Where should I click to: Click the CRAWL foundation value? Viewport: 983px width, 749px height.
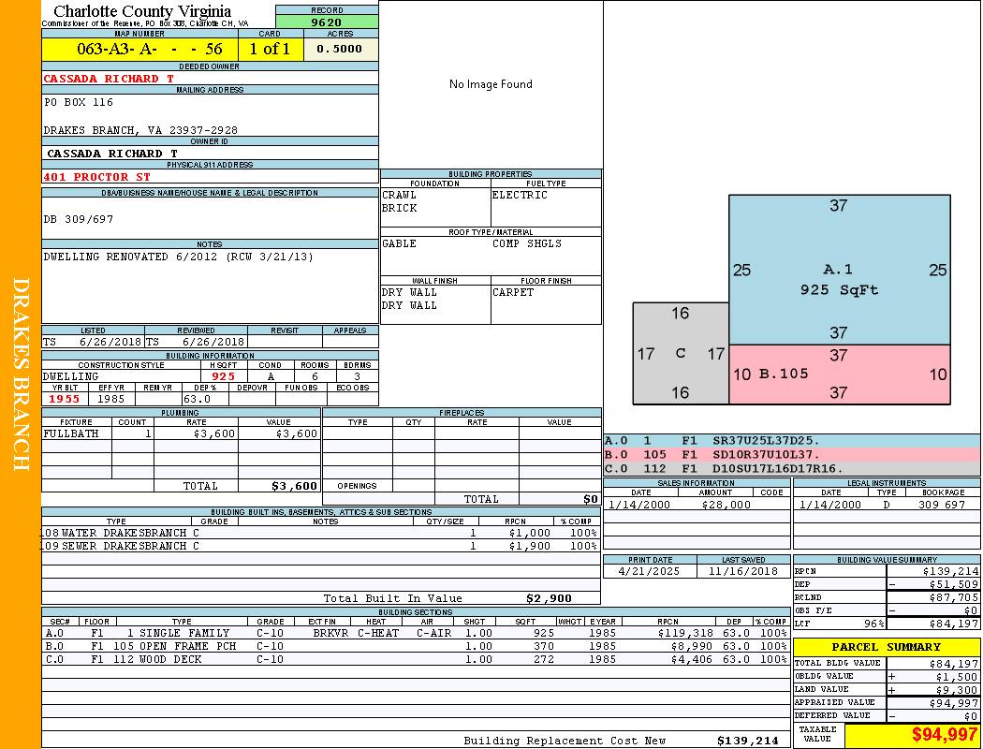coord(399,195)
